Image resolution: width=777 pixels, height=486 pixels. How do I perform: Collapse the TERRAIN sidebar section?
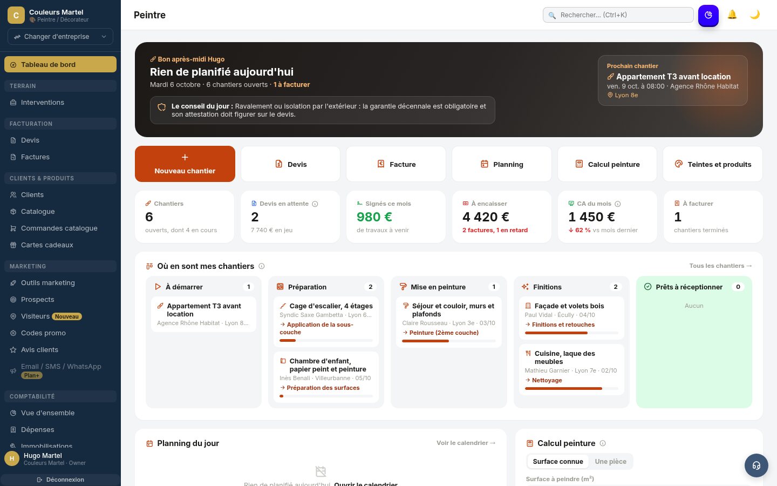[x=60, y=86]
